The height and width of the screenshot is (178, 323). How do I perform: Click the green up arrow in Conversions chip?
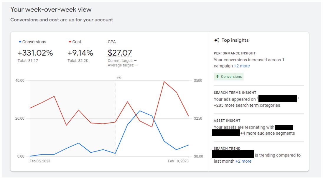tap(217, 77)
